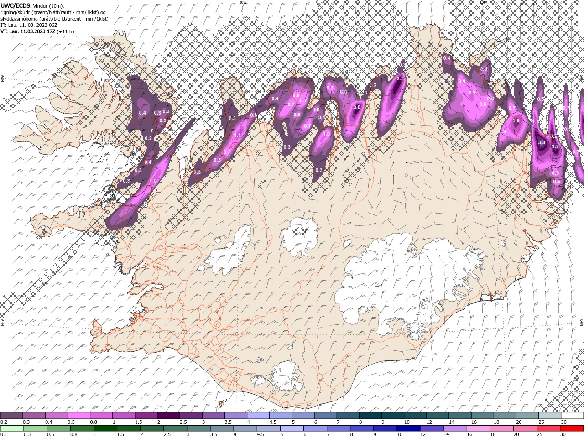584x438 pixels.
Task: Pick the pale green 0.1 swatch in bottom scale
Action: click(12, 428)
